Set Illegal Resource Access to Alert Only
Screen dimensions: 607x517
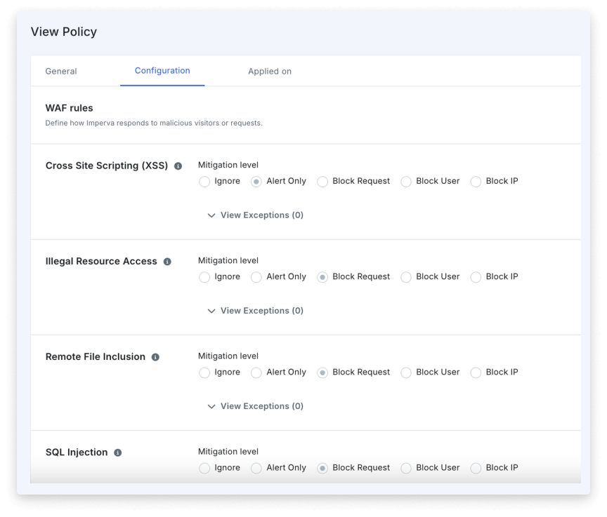coord(256,277)
